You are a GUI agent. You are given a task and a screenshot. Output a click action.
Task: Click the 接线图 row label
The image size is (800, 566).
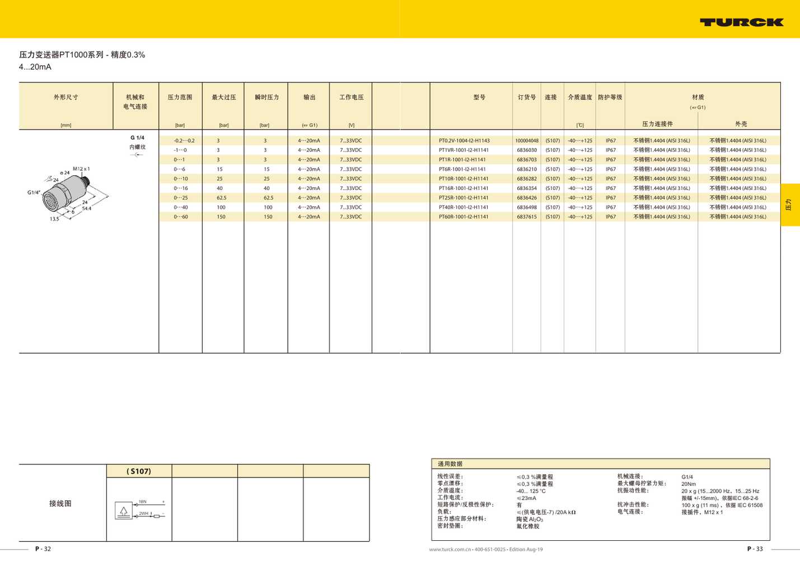click(60, 503)
